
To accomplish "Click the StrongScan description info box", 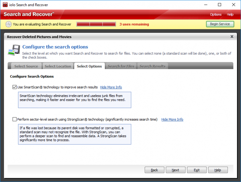I will click(x=74, y=134).
